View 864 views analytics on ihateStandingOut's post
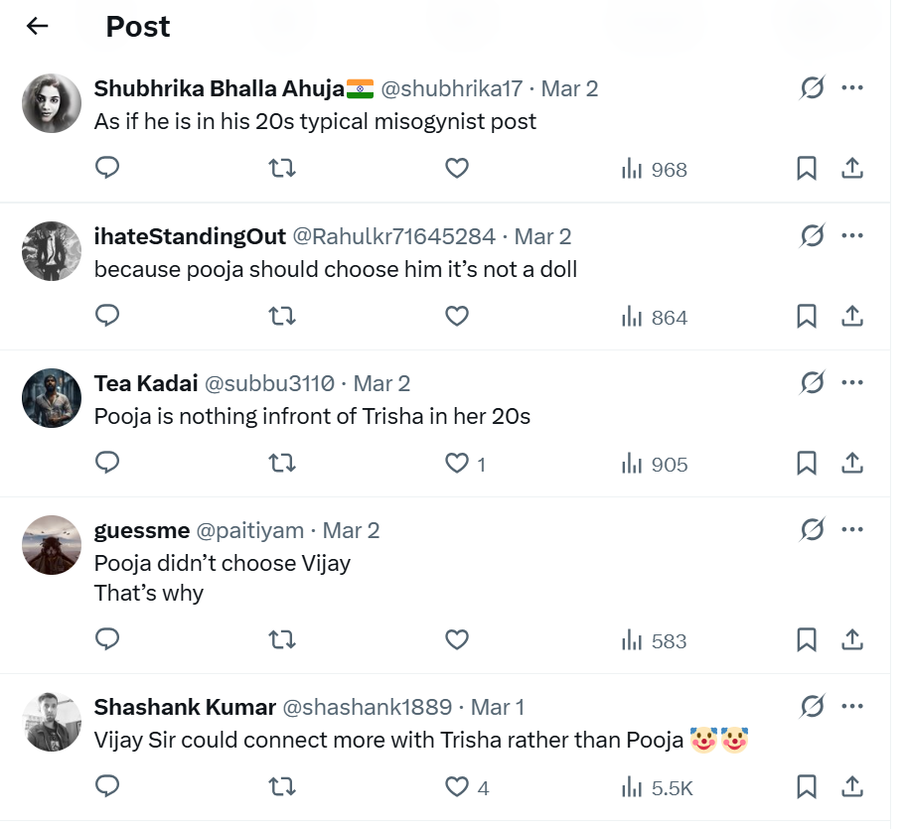Image resolution: width=908 pixels, height=829 pixels. (x=655, y=318)
